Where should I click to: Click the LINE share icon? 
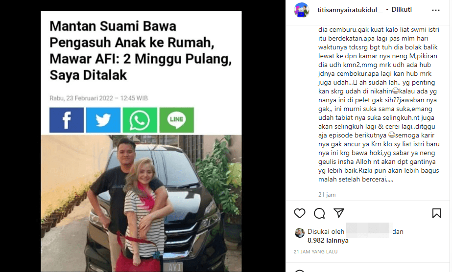point(177,120)
